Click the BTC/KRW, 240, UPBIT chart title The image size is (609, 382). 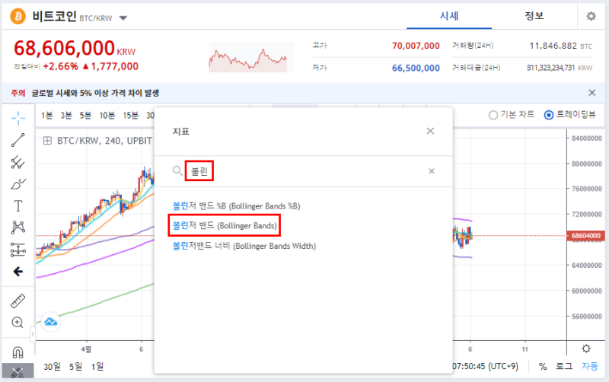(x=104, y=141)
